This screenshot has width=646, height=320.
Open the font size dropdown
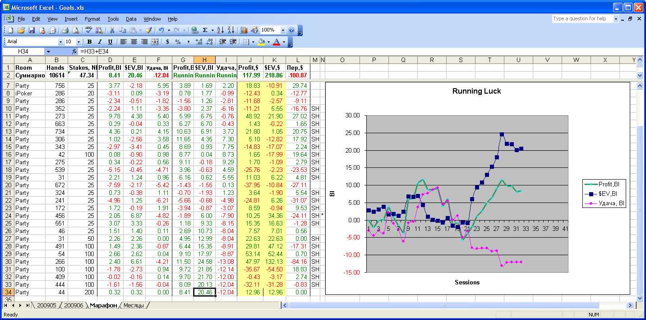78,42
